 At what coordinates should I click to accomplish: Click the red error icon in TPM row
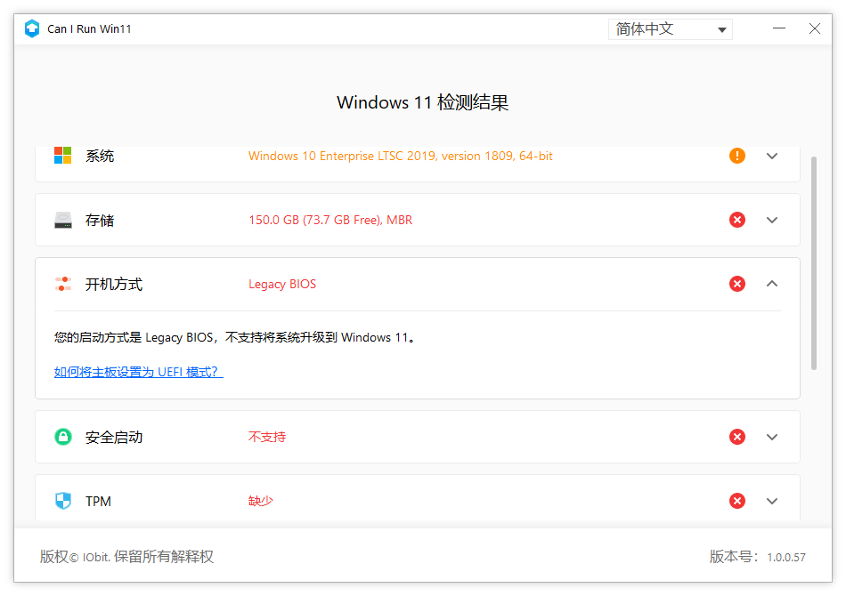pyautogui.click(x=737, y=501)
